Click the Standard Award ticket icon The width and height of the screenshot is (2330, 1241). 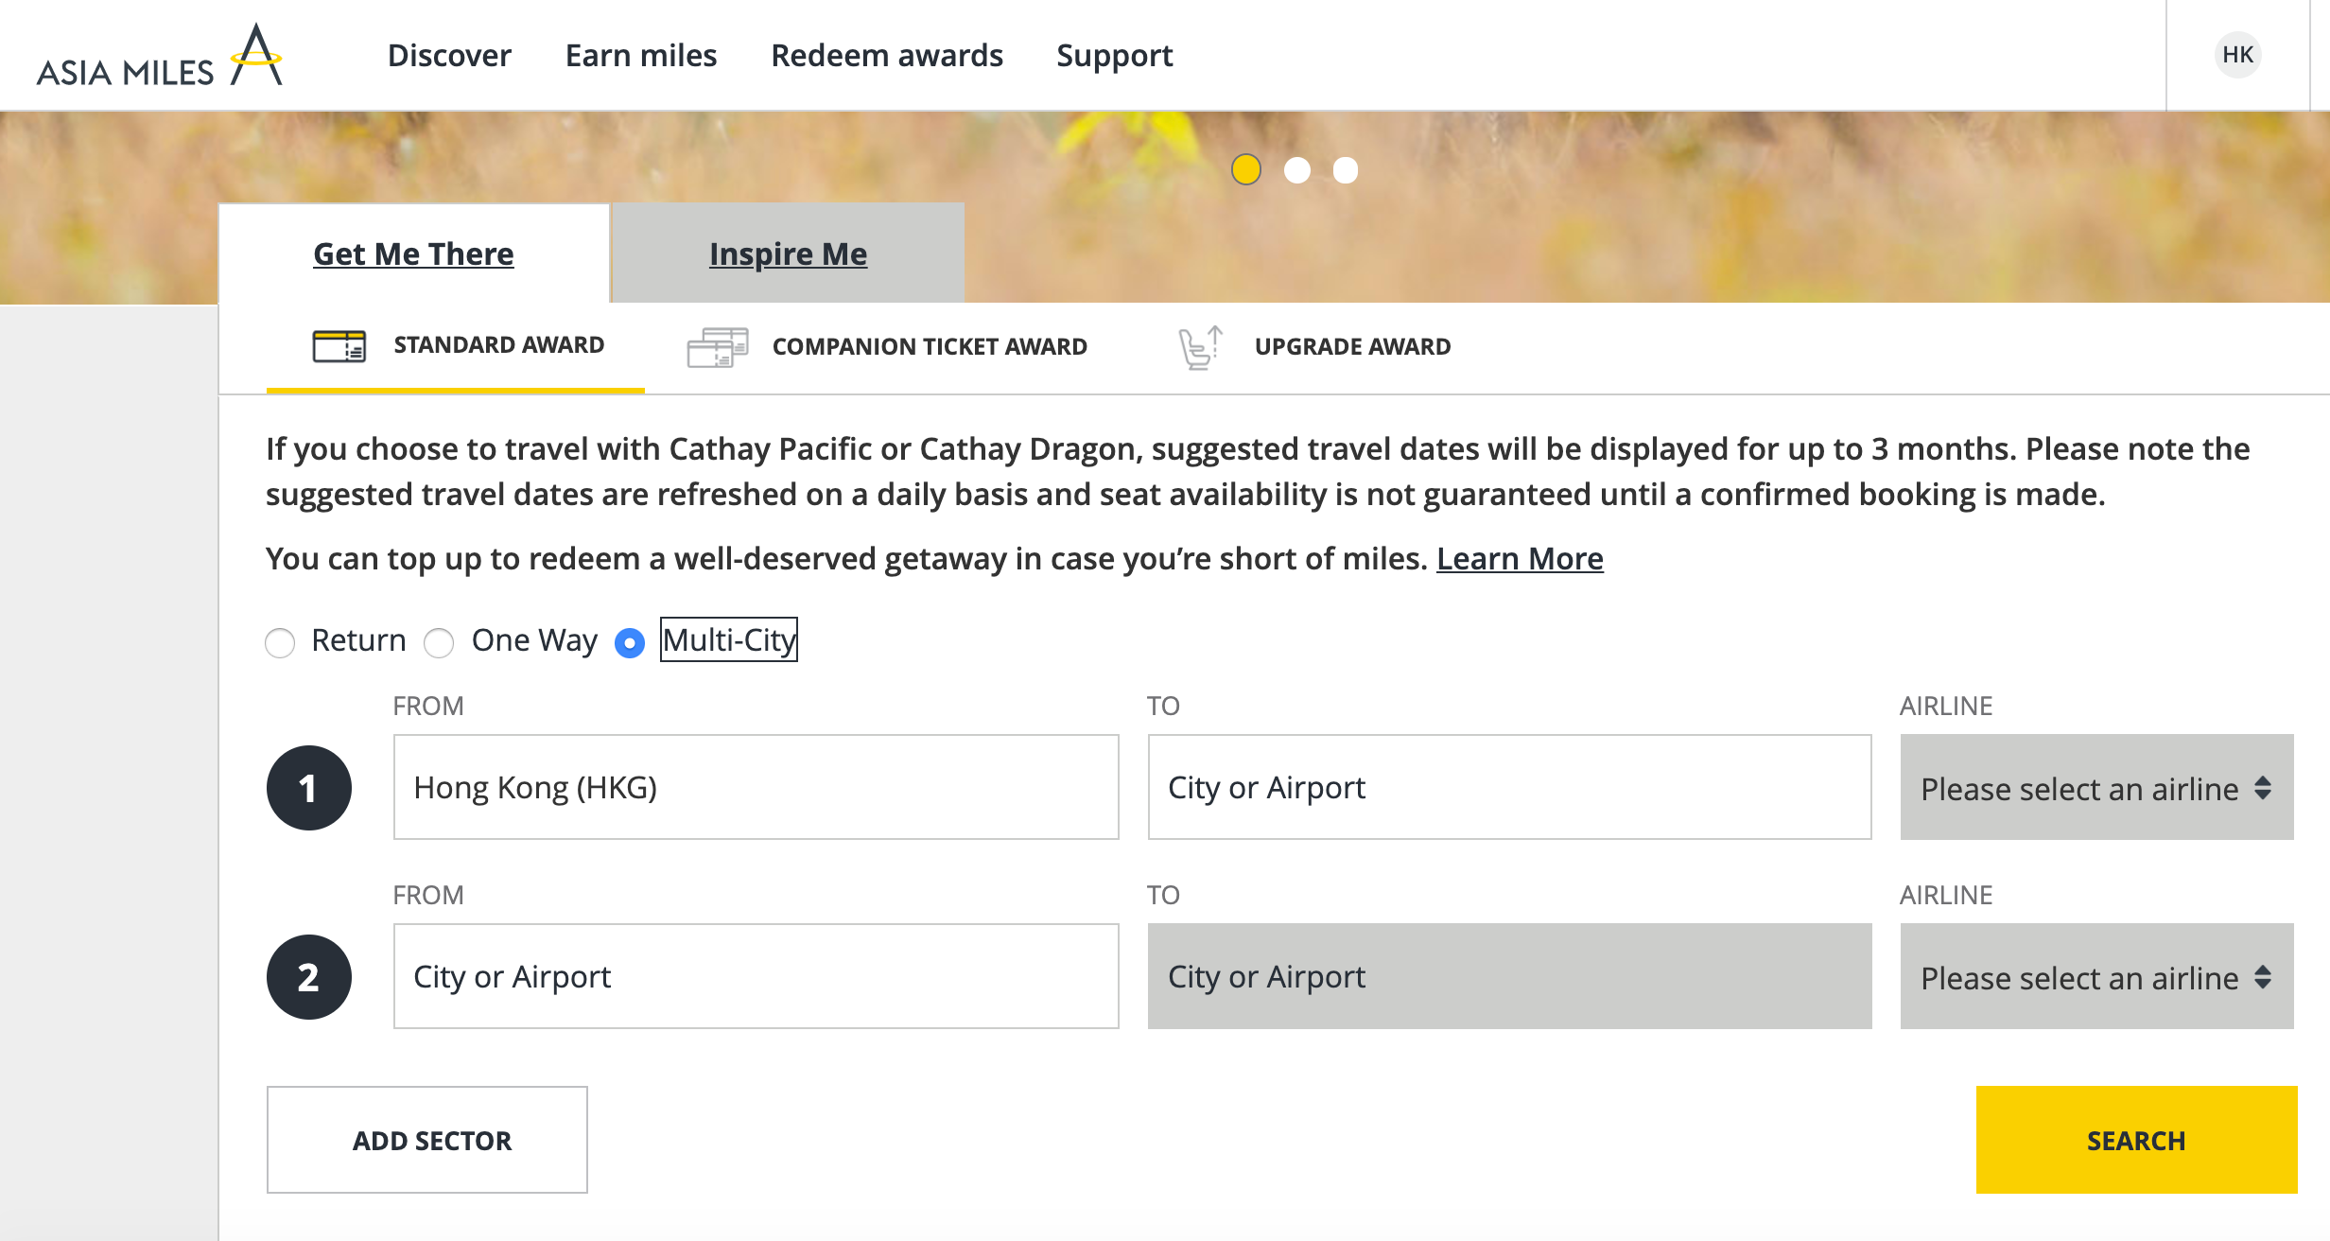[x=339, y=346]
